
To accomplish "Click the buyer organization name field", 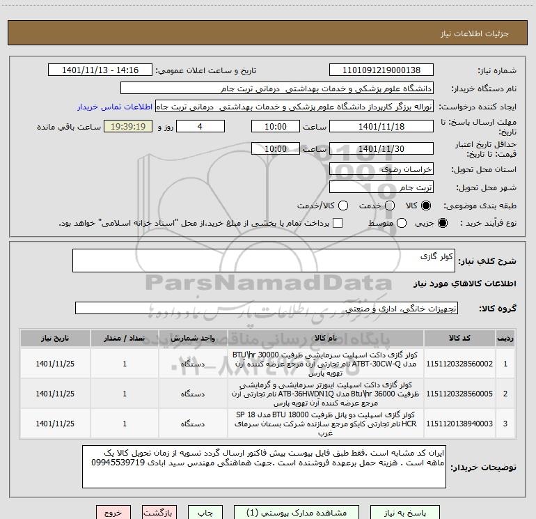I will (x=277, y=88).
